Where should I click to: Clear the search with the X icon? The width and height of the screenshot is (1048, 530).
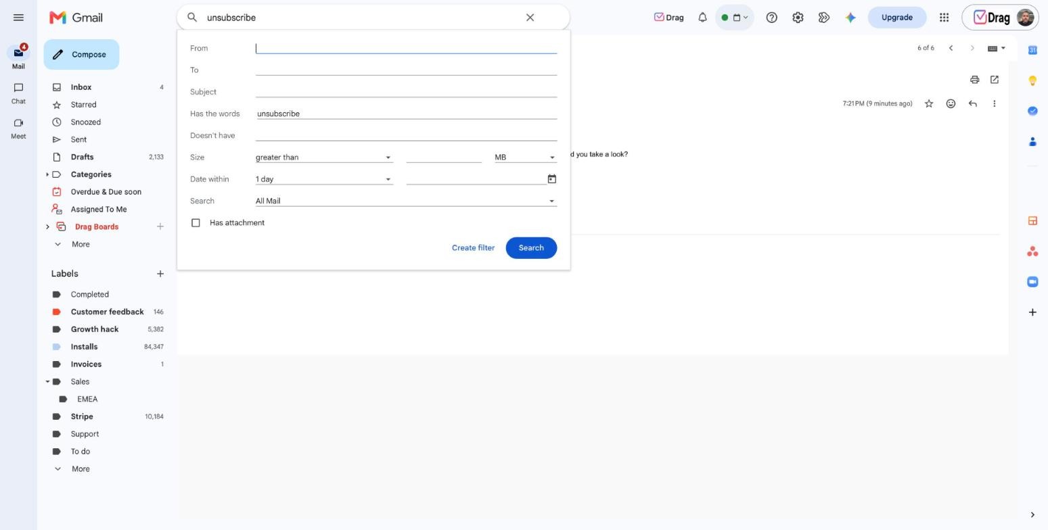coord(530,18)
